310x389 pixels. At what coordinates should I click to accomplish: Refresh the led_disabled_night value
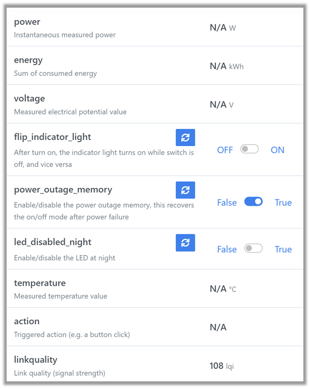pyautogui.click(x=185, y=242)
